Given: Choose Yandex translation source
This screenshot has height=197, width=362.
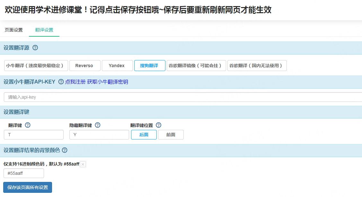Looking at the screenshot, I should point(117,66).
